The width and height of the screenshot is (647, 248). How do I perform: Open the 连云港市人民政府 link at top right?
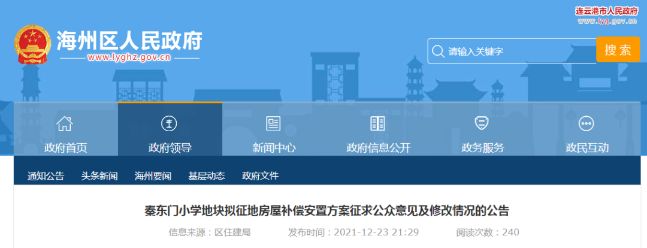606,11
